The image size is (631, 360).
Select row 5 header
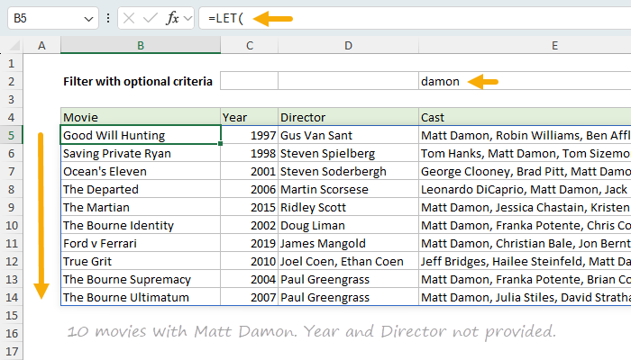point(11,135)
